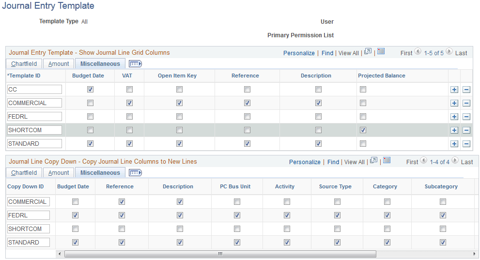Click View All link in copy down grid

[x=354, y=162]
